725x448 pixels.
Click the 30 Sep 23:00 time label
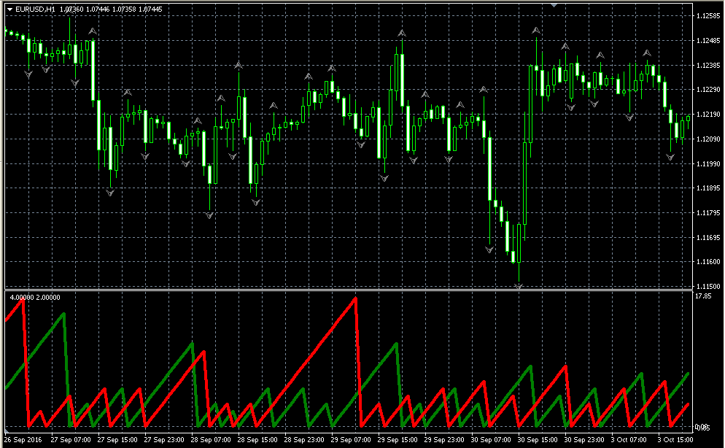[x=584, y=440]
